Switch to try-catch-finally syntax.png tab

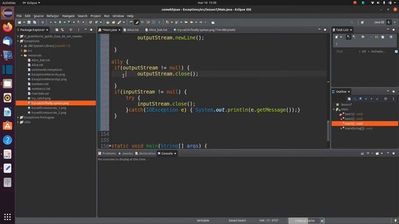204,30
